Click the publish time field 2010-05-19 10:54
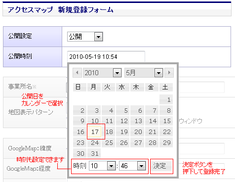The image size is (235, 182). coord(106,57)
